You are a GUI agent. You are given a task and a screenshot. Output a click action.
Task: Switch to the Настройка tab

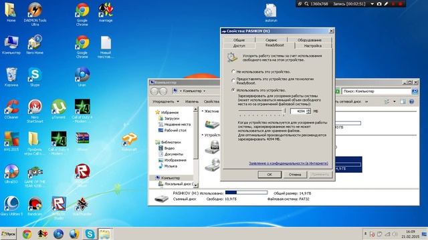[x=313, y=46]
